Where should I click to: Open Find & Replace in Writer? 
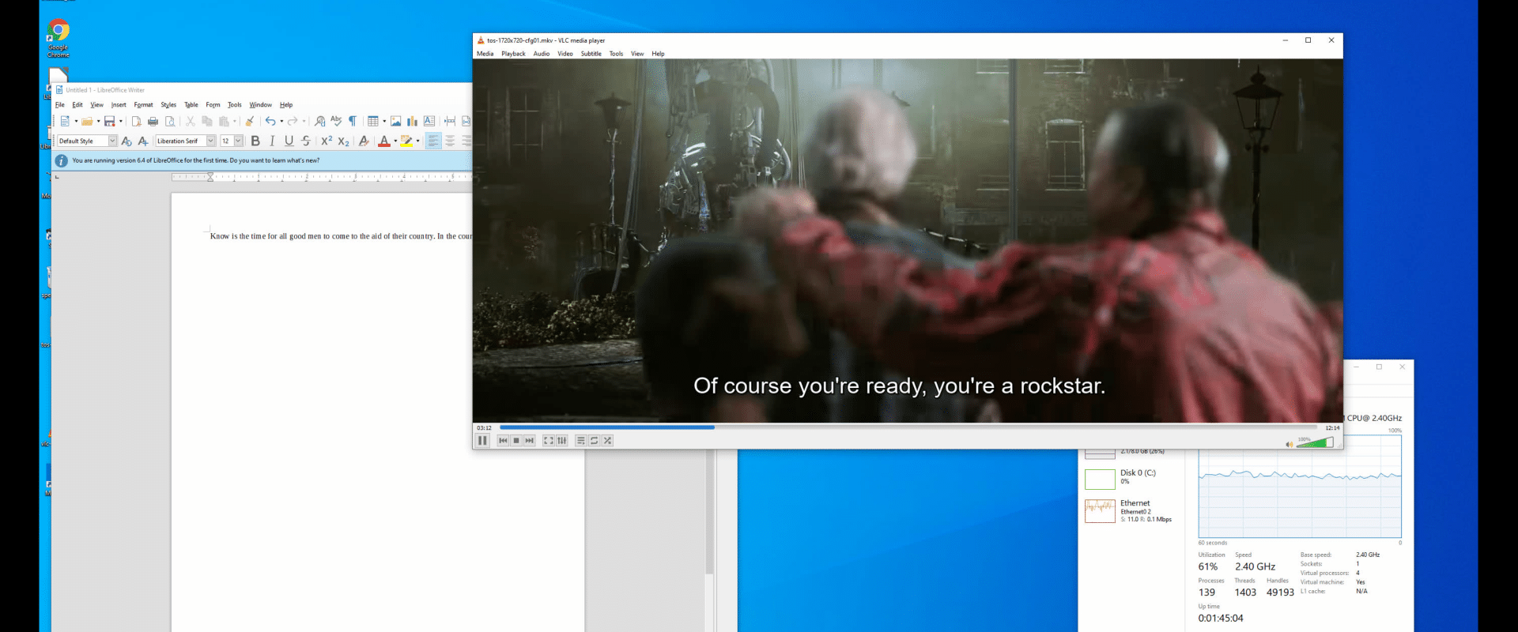[319, 121]
